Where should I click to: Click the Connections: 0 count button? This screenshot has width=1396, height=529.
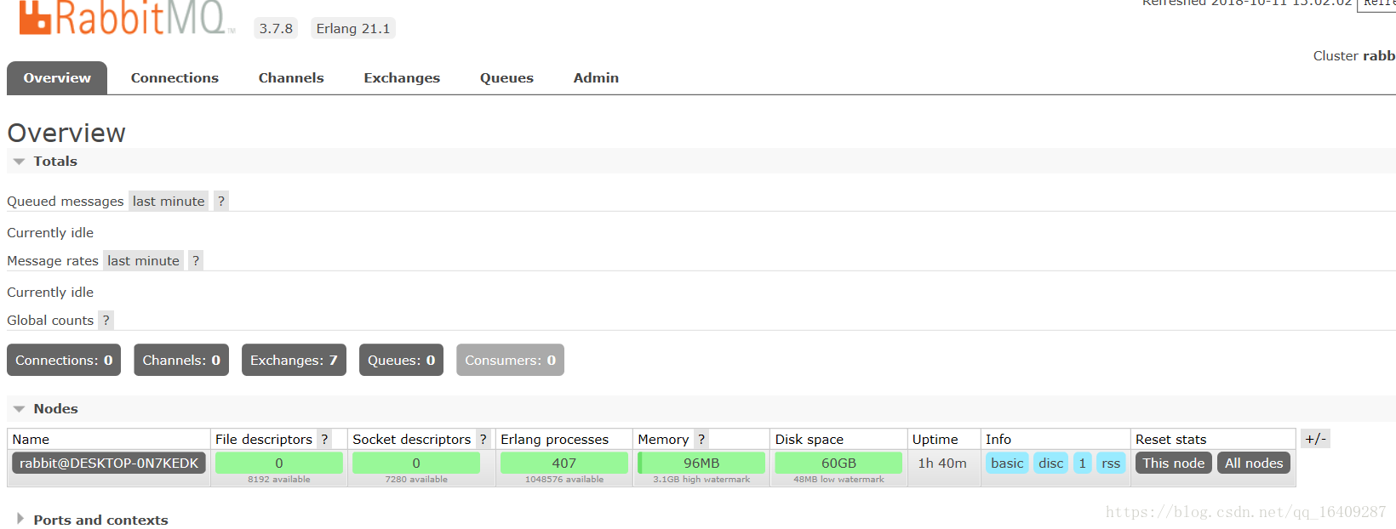click(x=64, y=360)
